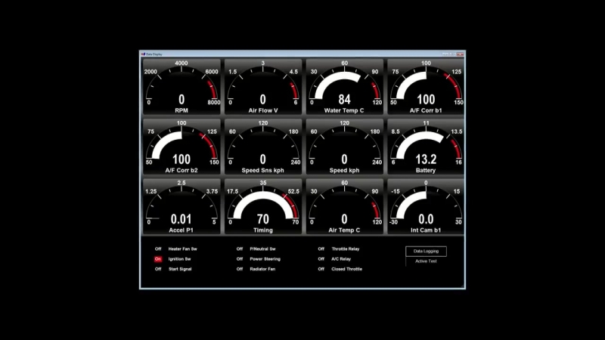Viewport: 605px width, 340px height.
Task: Toggle the Radiator Fan Off indicator
Action: pyautogui.click(x=240, y=269)
